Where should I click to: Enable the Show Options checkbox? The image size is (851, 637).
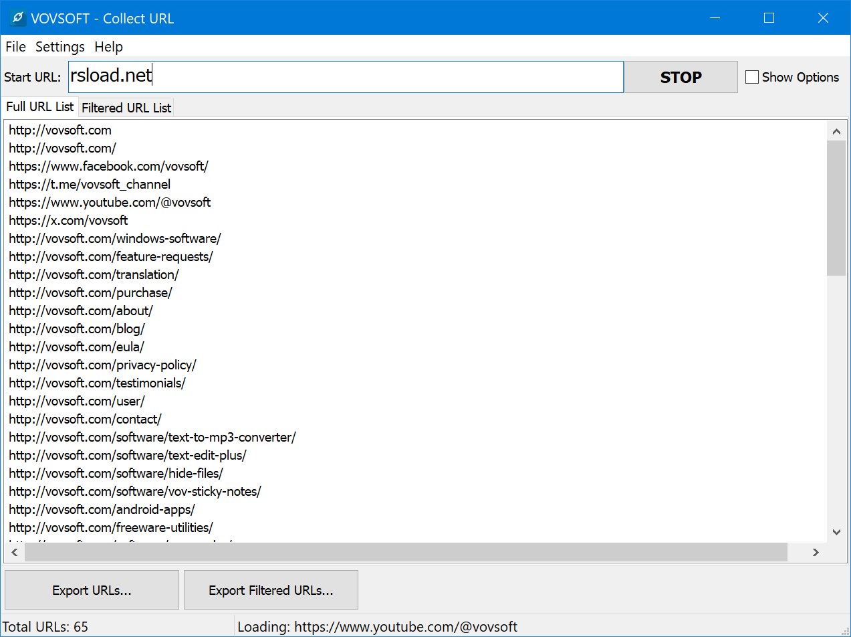751,77
